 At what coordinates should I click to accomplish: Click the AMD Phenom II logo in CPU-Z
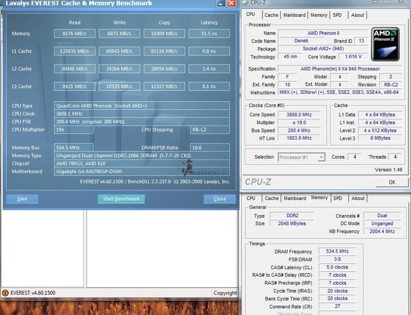385,44
